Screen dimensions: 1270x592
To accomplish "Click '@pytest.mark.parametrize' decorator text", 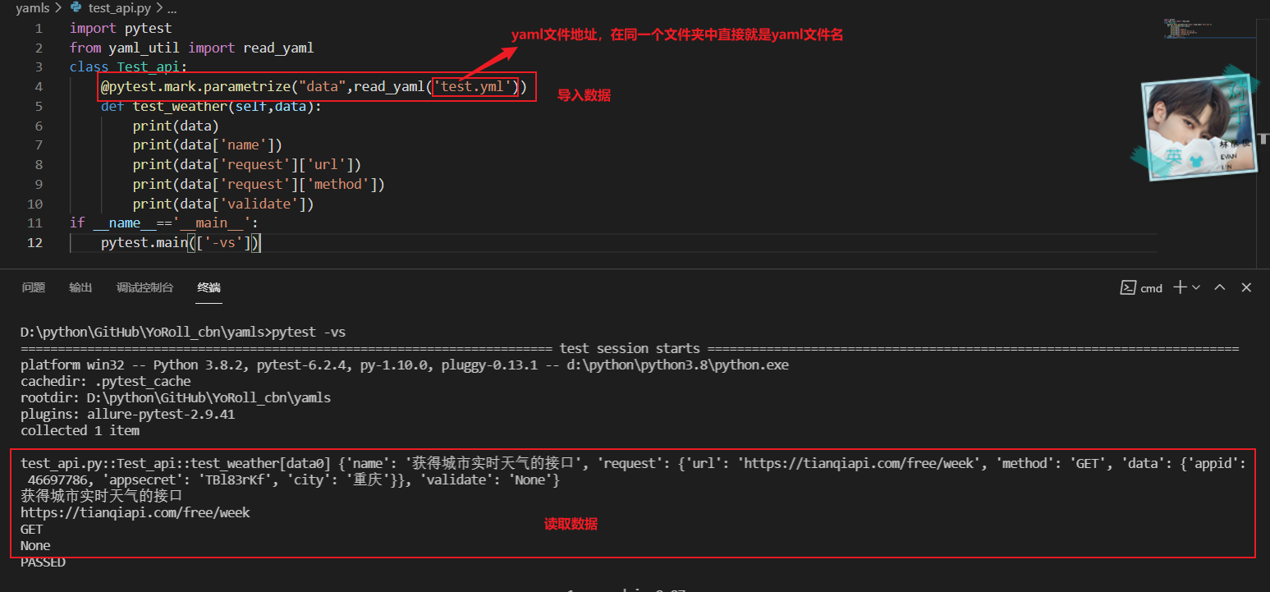I will (x=196, y=87).
